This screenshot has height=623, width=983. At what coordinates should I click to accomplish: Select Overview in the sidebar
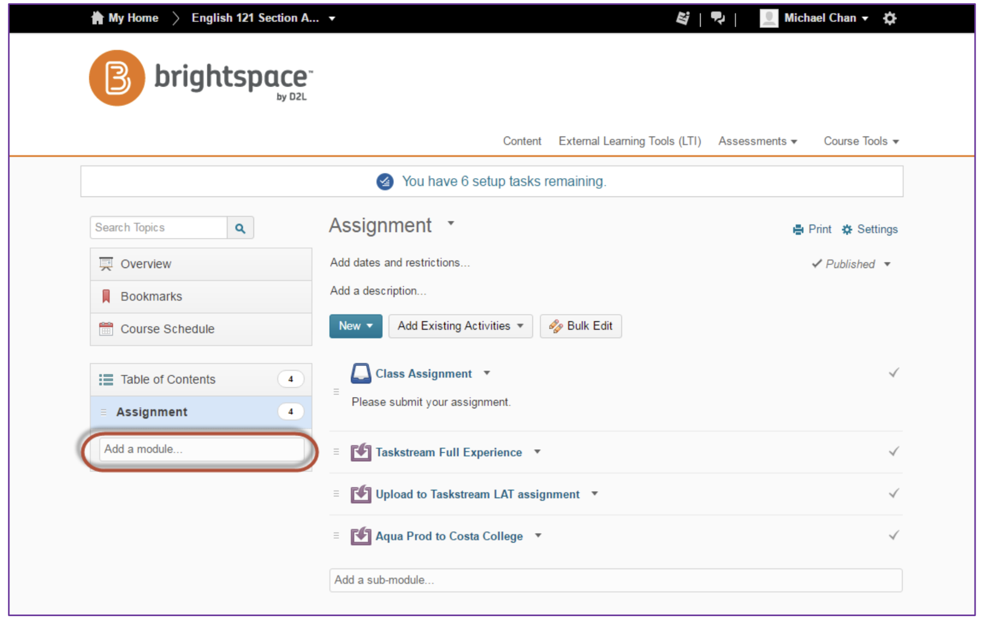click(x=201, y=264)
